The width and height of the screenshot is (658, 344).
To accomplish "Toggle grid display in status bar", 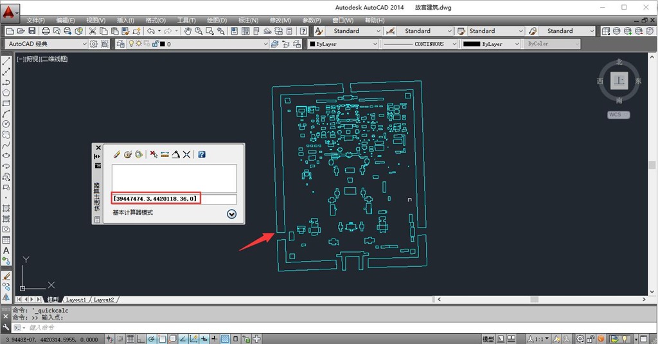I will point(130,339).
